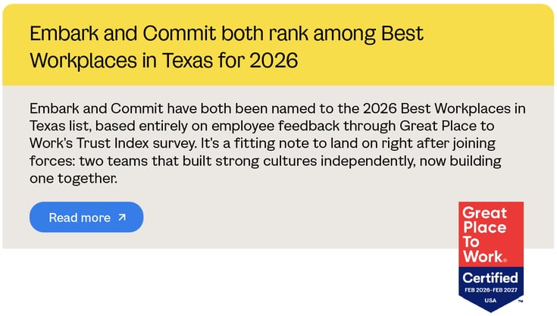This screenshot has height=316, width=557.
Task: Click the blue Certified section of the badge
Action: click(x=491, y=287)
